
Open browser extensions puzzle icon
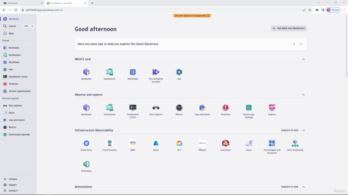click(317, 10)
